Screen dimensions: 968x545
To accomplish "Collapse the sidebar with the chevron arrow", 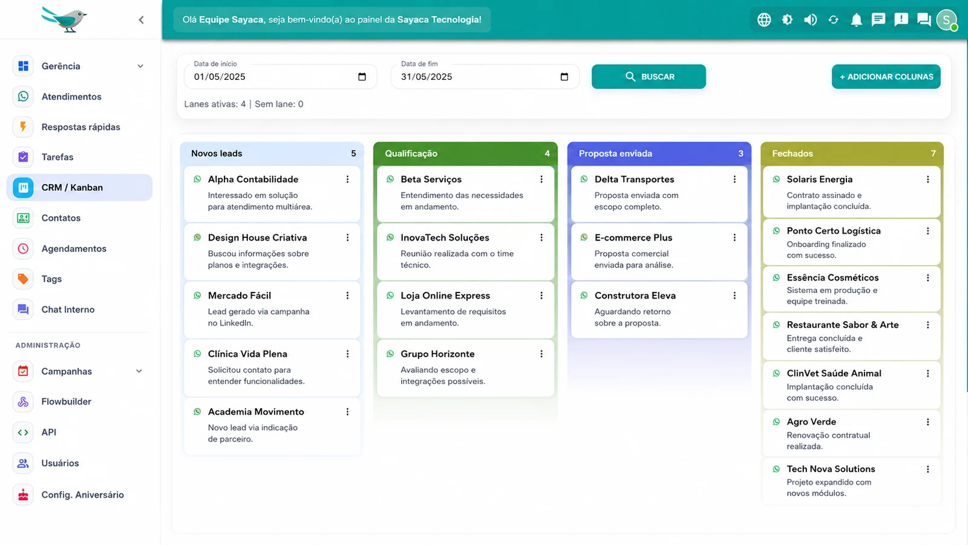I will (141, 19).
